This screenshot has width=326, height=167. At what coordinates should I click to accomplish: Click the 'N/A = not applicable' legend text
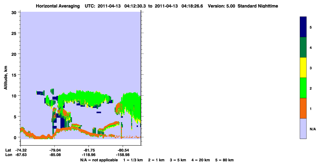click(x=99, y=160)
